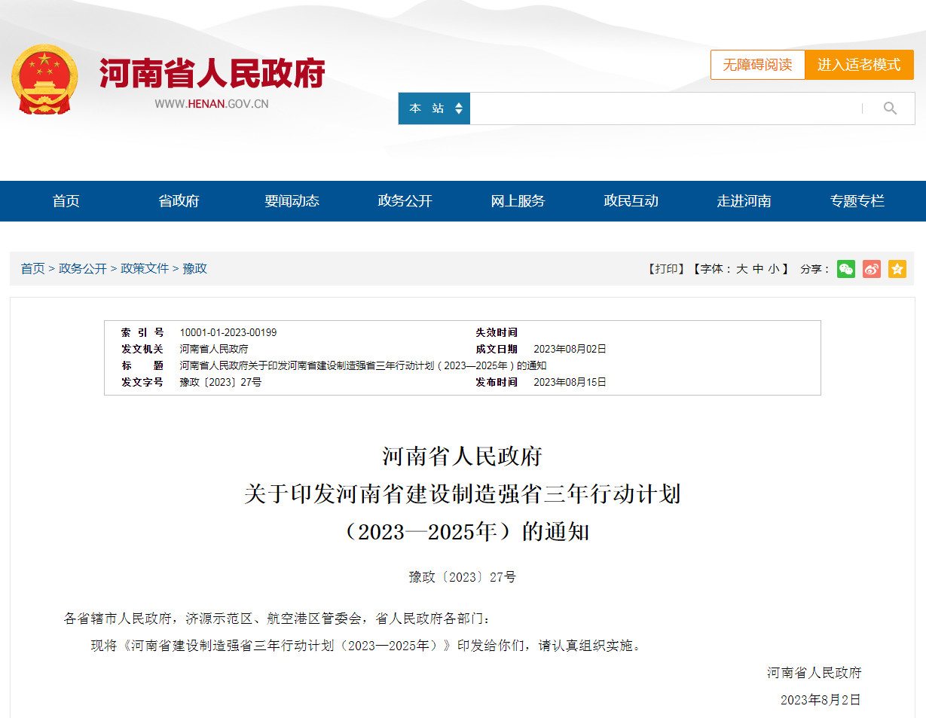
Task: Go to 网上服务 in the navigation bar
Action: (518, 201)
